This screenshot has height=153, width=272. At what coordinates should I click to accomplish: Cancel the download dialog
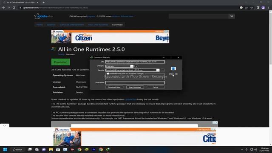[x=156, y=87]
